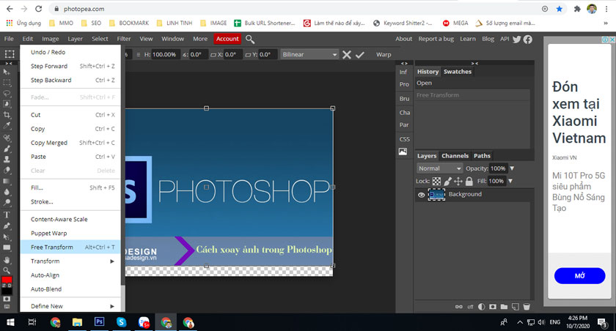Viewport: 616px width, 331px height.
Task: Confirm the transform with the checkmark
Action: 360,55
